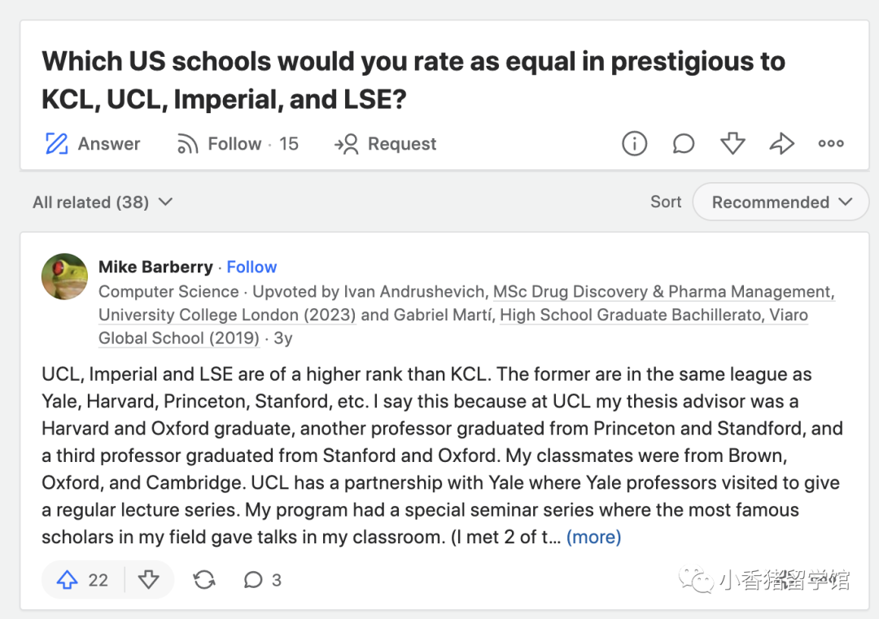Click the Answer pencil icon
Image resolution: width=879 pixels, height=619 pixels.
[56, 144]
